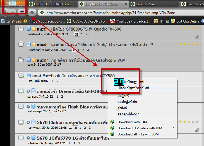Jump to first unread in 5670 Club thread
This screenshot has height=146, width=204.
(28, 122)
